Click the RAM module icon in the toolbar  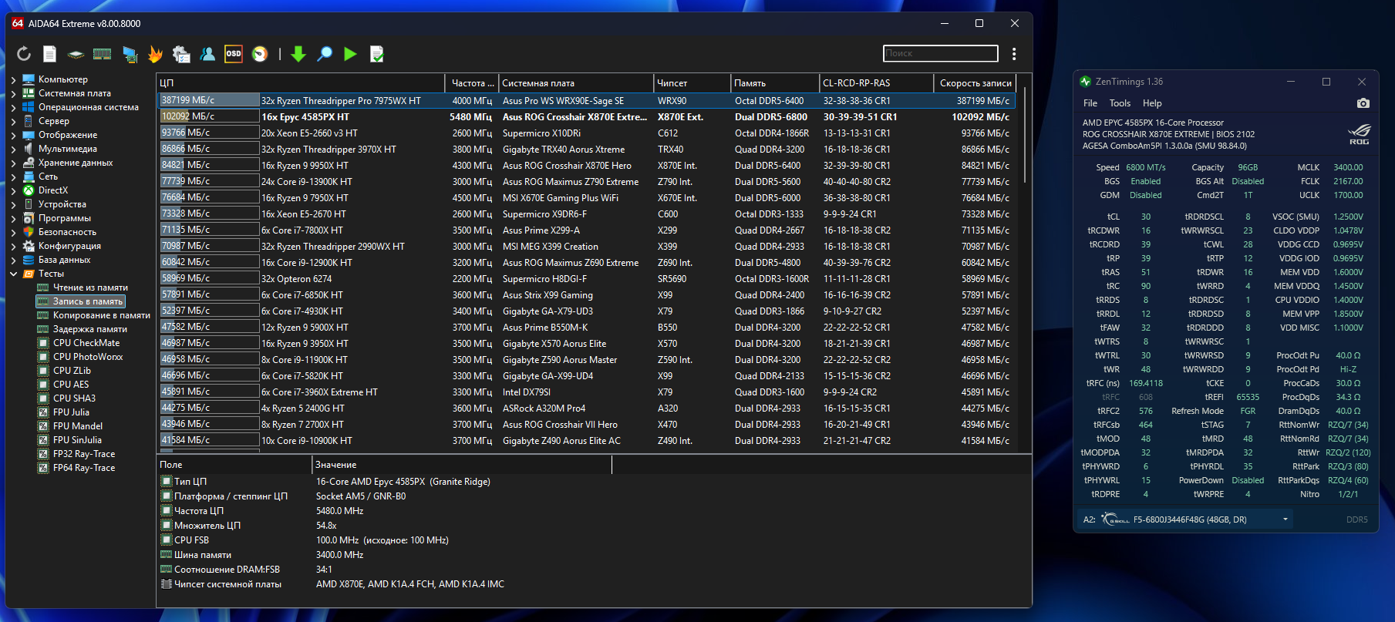click(102, 54)
